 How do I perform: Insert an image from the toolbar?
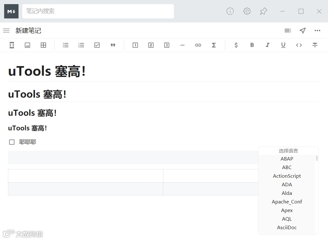click(27, 45)
